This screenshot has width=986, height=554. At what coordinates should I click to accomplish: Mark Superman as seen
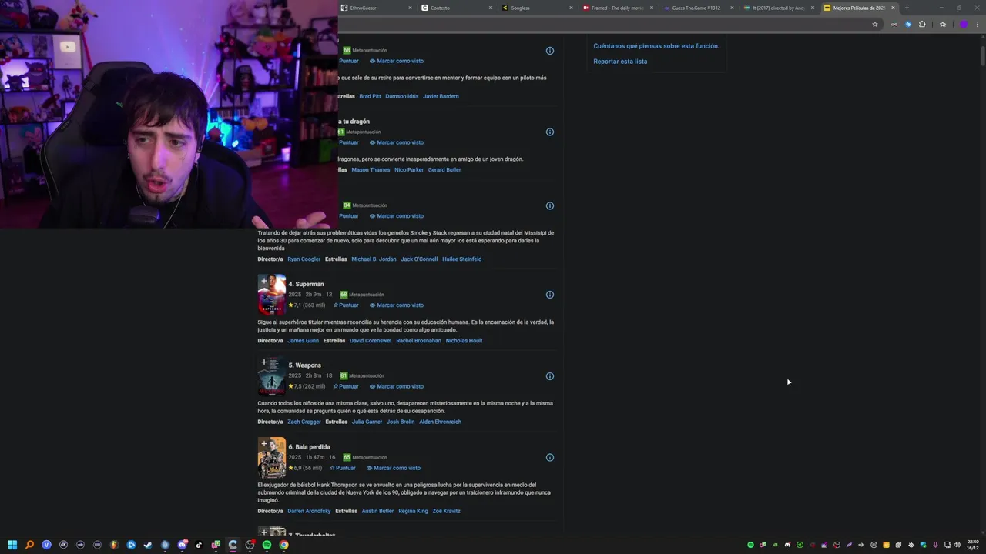[397, 305]
